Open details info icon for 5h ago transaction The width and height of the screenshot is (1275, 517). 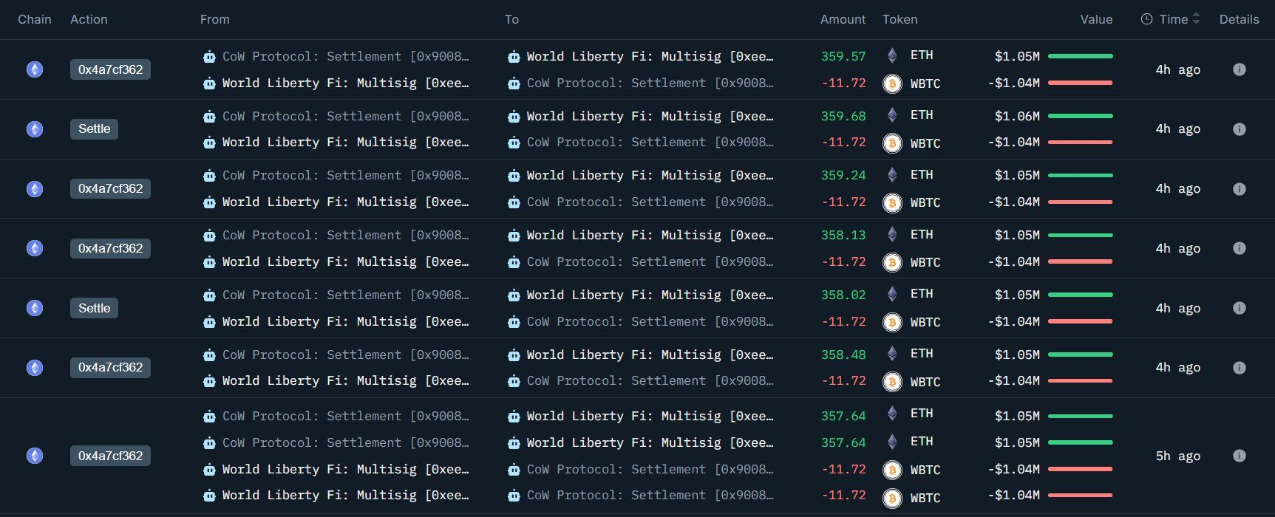coord(1240,456)
